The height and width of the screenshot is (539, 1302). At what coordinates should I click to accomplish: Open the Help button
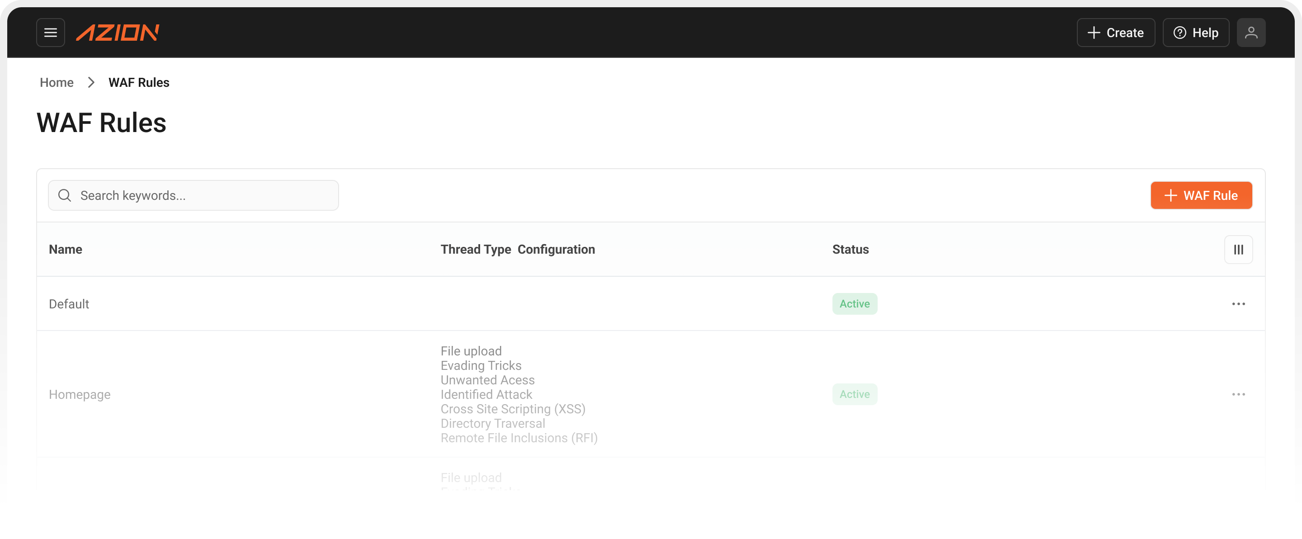tap(1195, 33)
